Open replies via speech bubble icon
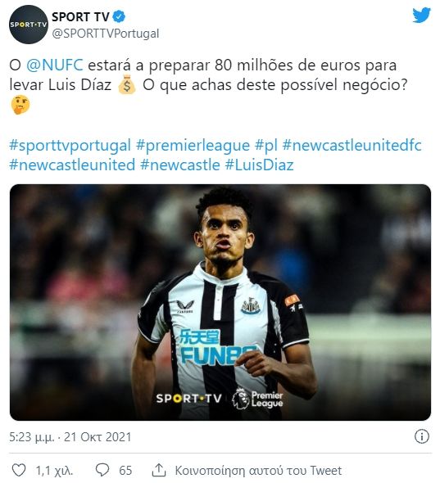The height and width of the screenshot is (483, 440). (102, 470)
